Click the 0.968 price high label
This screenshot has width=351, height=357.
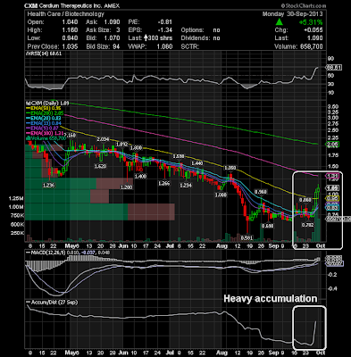(261, 192)
